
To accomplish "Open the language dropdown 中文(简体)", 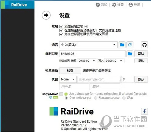I will [x=88, y=45].
